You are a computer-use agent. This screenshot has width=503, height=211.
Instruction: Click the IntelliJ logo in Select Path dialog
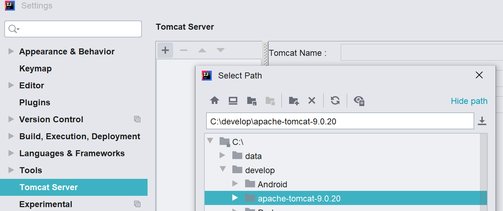point(207,76)
